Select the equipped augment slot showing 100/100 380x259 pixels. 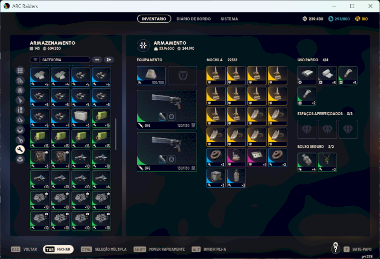[151, 76]
